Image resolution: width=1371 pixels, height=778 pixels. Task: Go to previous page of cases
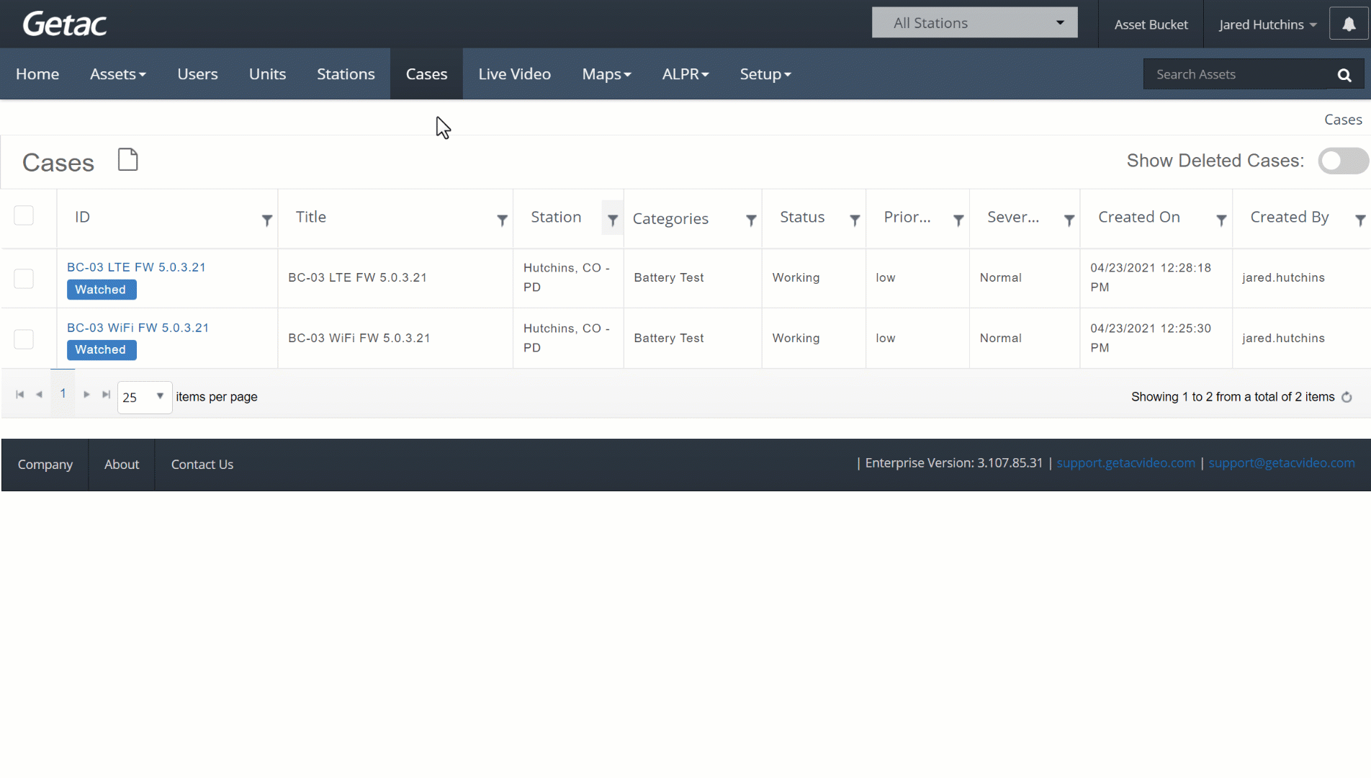click(40, 394)
